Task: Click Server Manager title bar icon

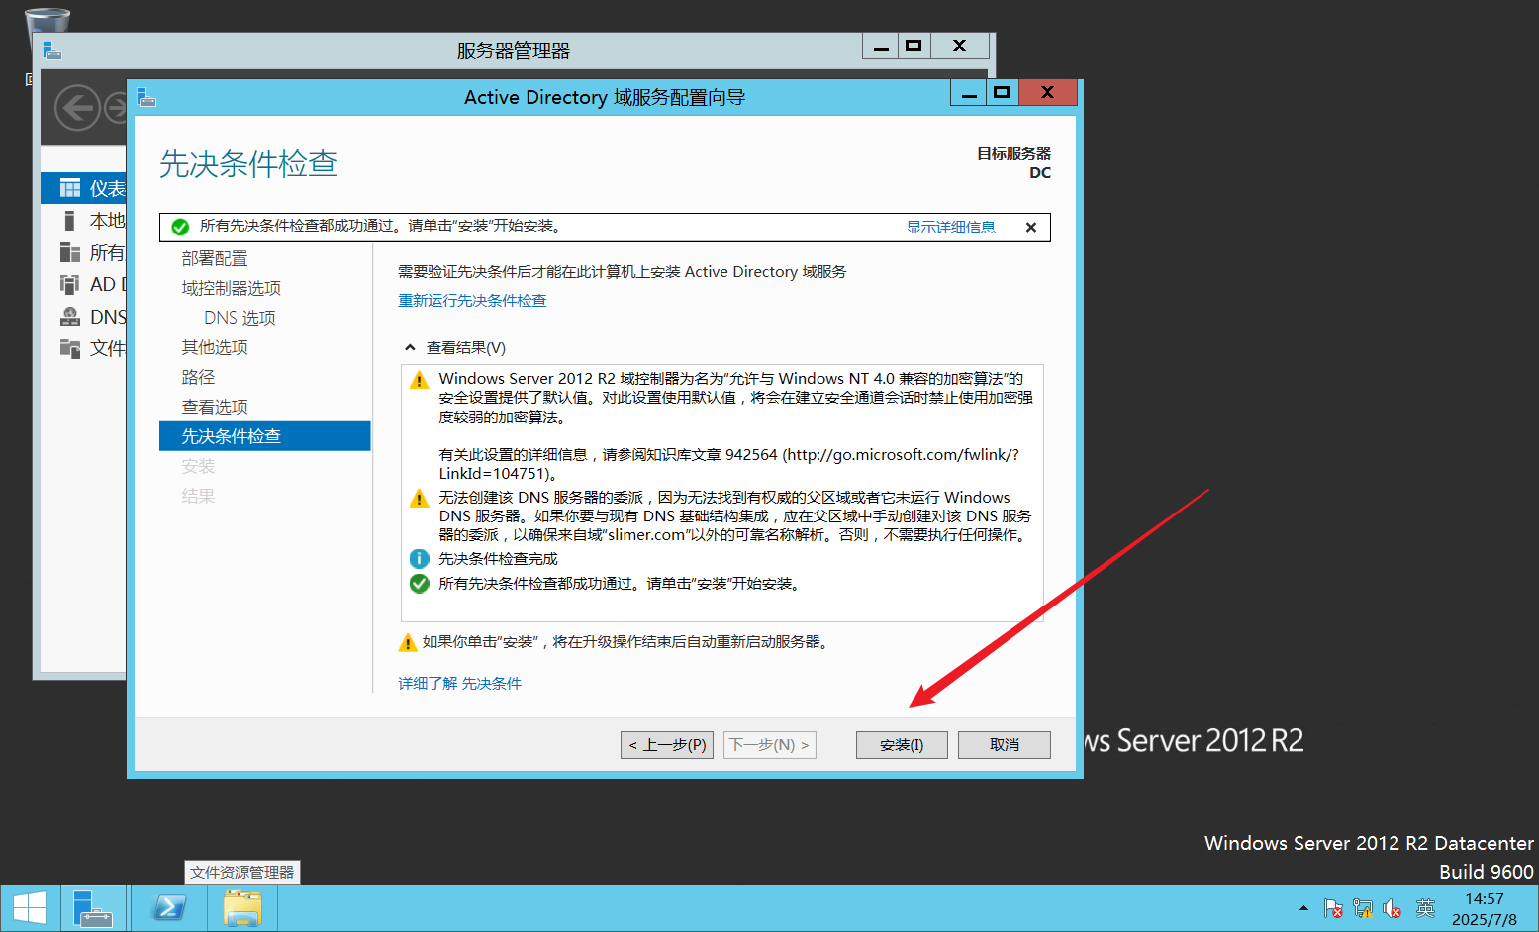Action: click(52, 49)
